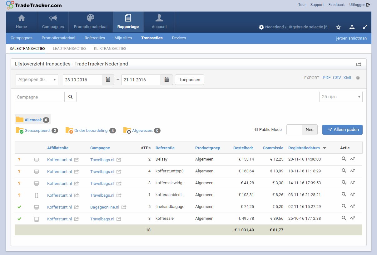Screen dimensions: 377x255
Task: Click campaign search magnifier button
Action: 70,97
